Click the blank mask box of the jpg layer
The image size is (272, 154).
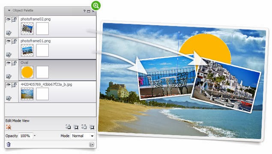coord(42,94)
